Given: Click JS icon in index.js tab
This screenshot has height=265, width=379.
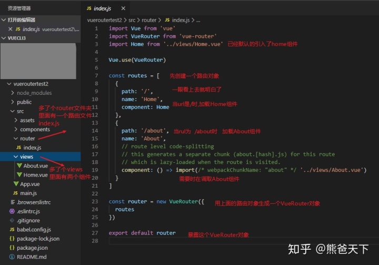Looking at the screenshot, I should tap(89, 8).
